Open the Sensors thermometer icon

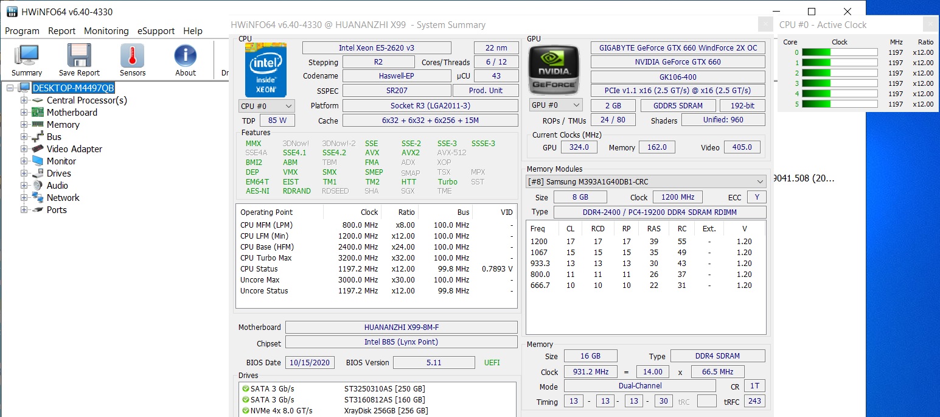pyautogui.click(x=132, y=55)
